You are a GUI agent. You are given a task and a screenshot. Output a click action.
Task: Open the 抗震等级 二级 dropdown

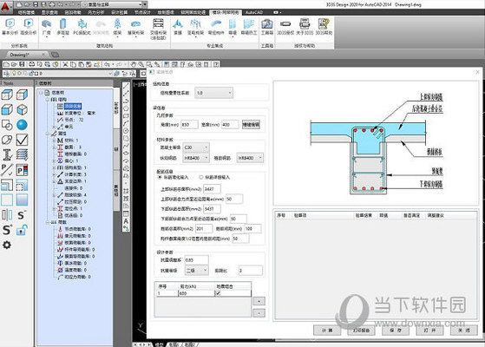click(196, 271)
